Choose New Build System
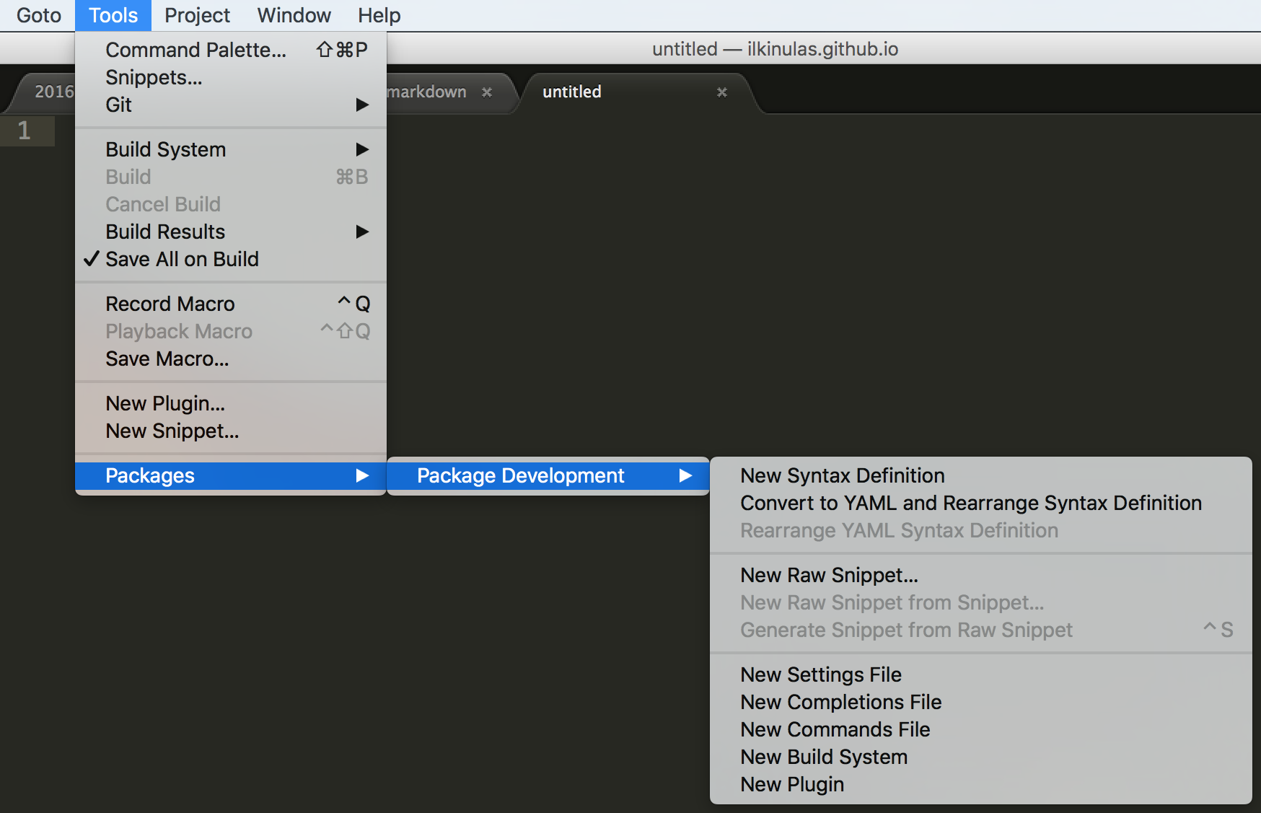This screenshot has height=813, width=1261. tap(981, 757)
